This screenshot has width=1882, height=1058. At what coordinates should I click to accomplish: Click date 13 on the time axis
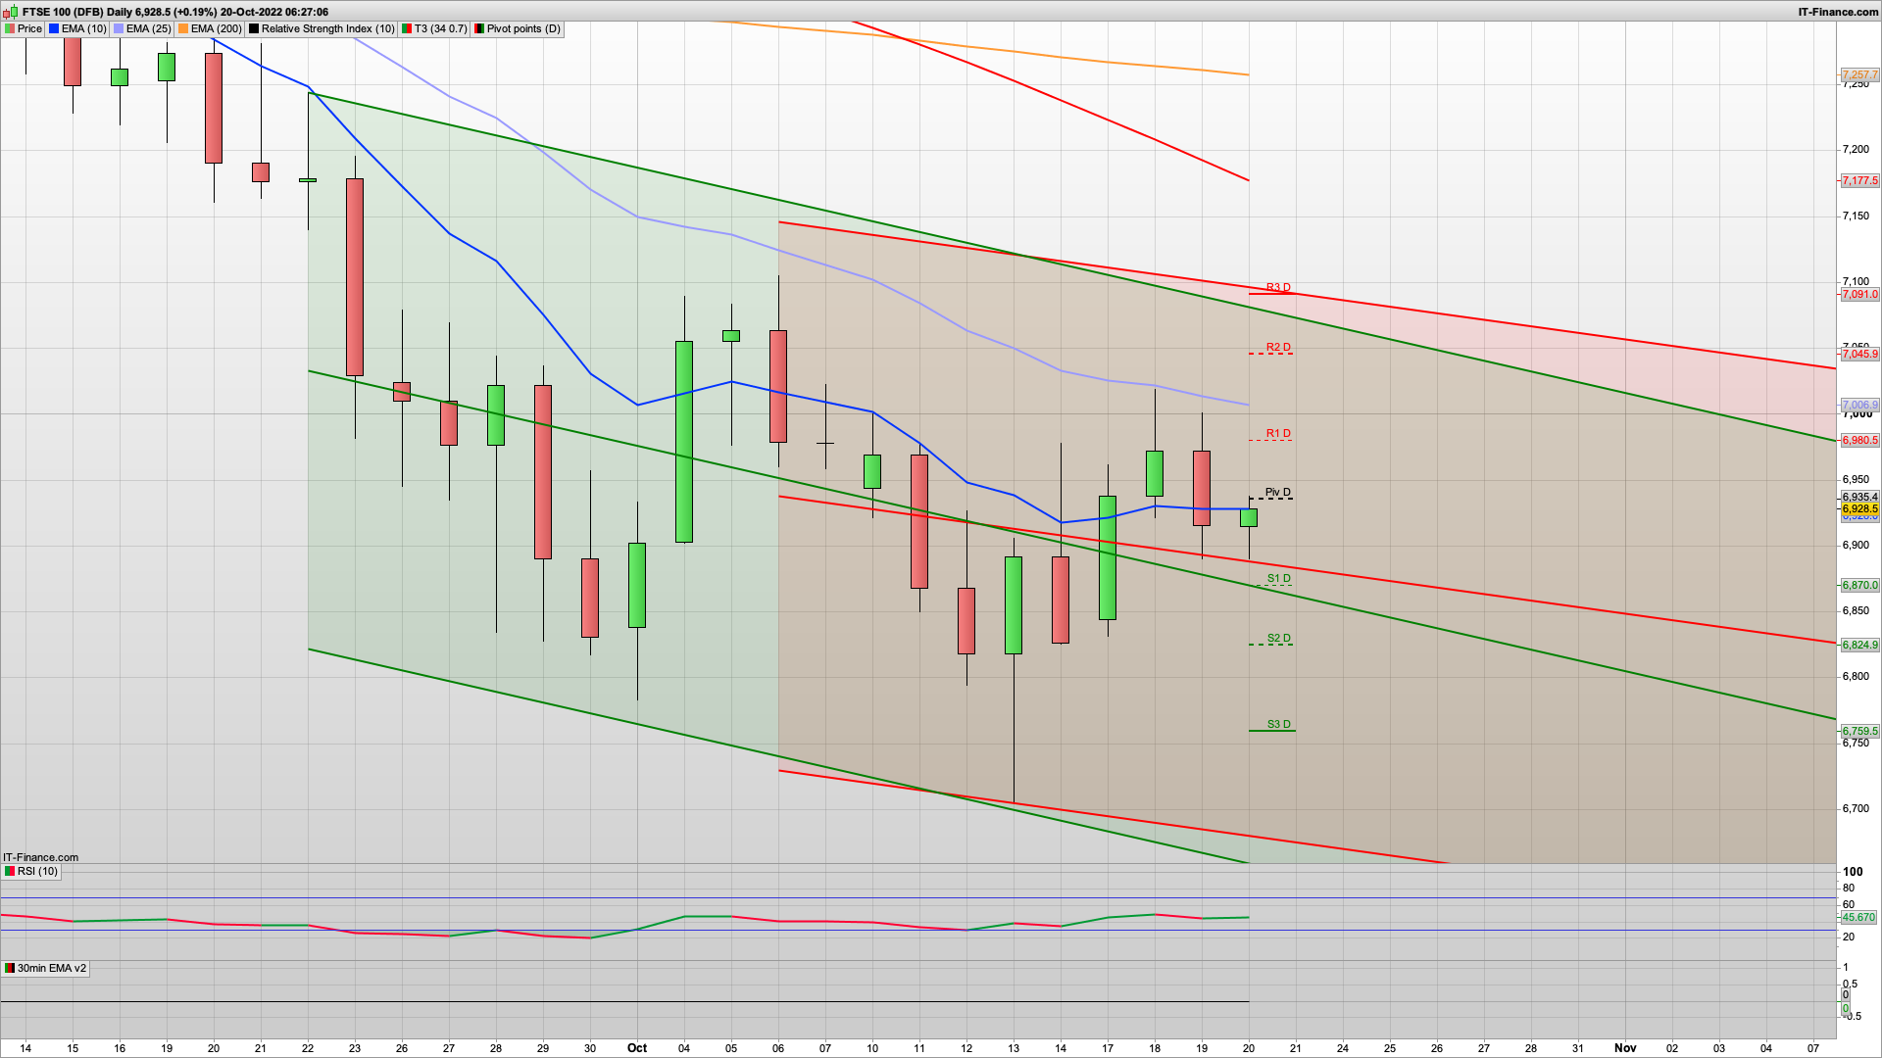tap(1014, 1048)
